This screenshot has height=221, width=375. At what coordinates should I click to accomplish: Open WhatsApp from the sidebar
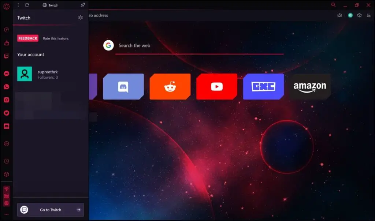tap(7, 87)
